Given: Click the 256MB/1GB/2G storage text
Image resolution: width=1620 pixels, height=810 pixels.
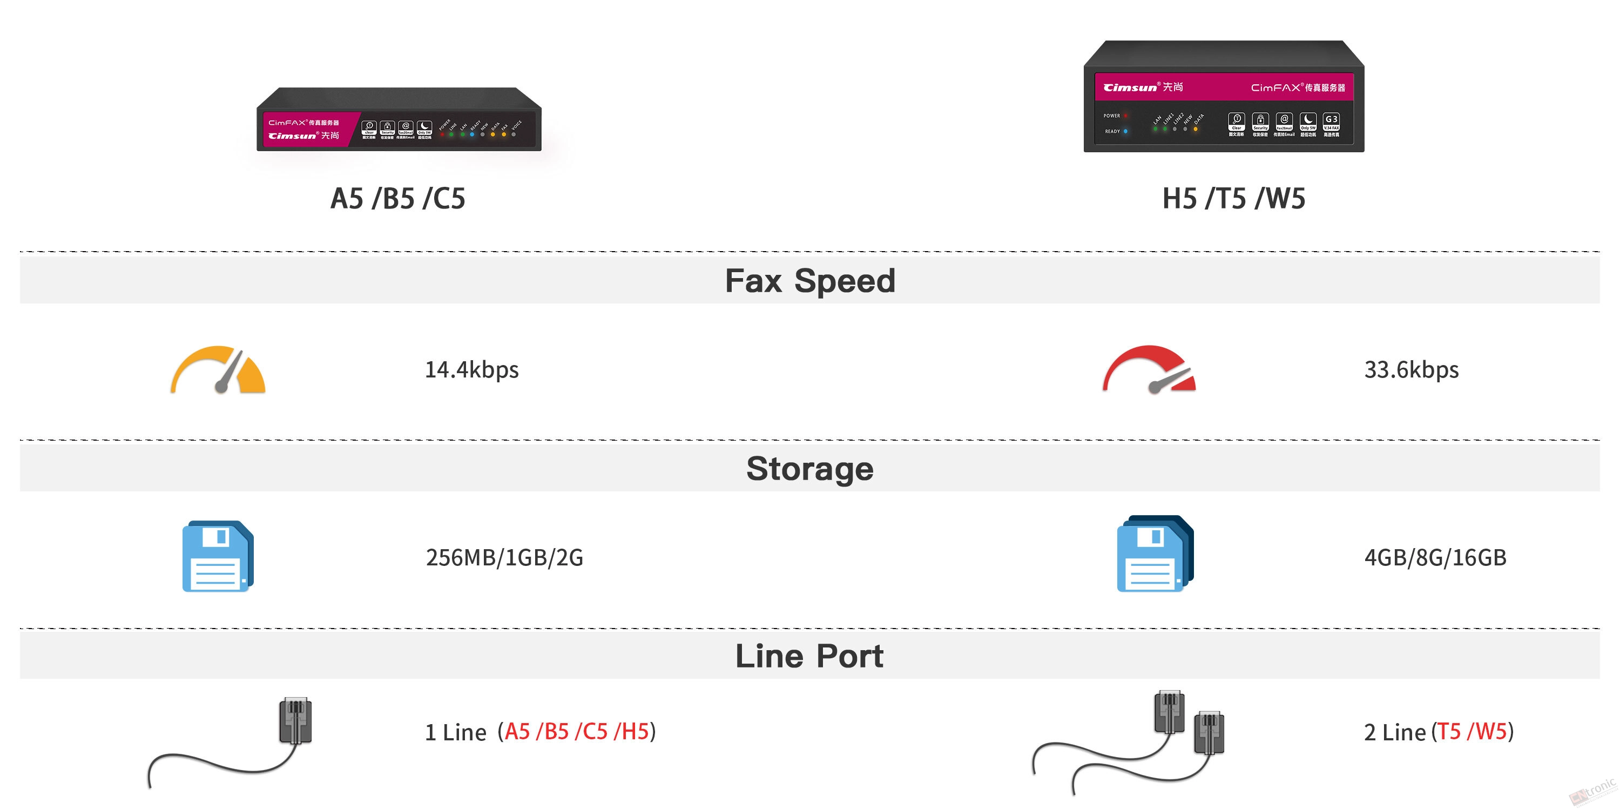Looking at the screenshot, I should point(504,558).
